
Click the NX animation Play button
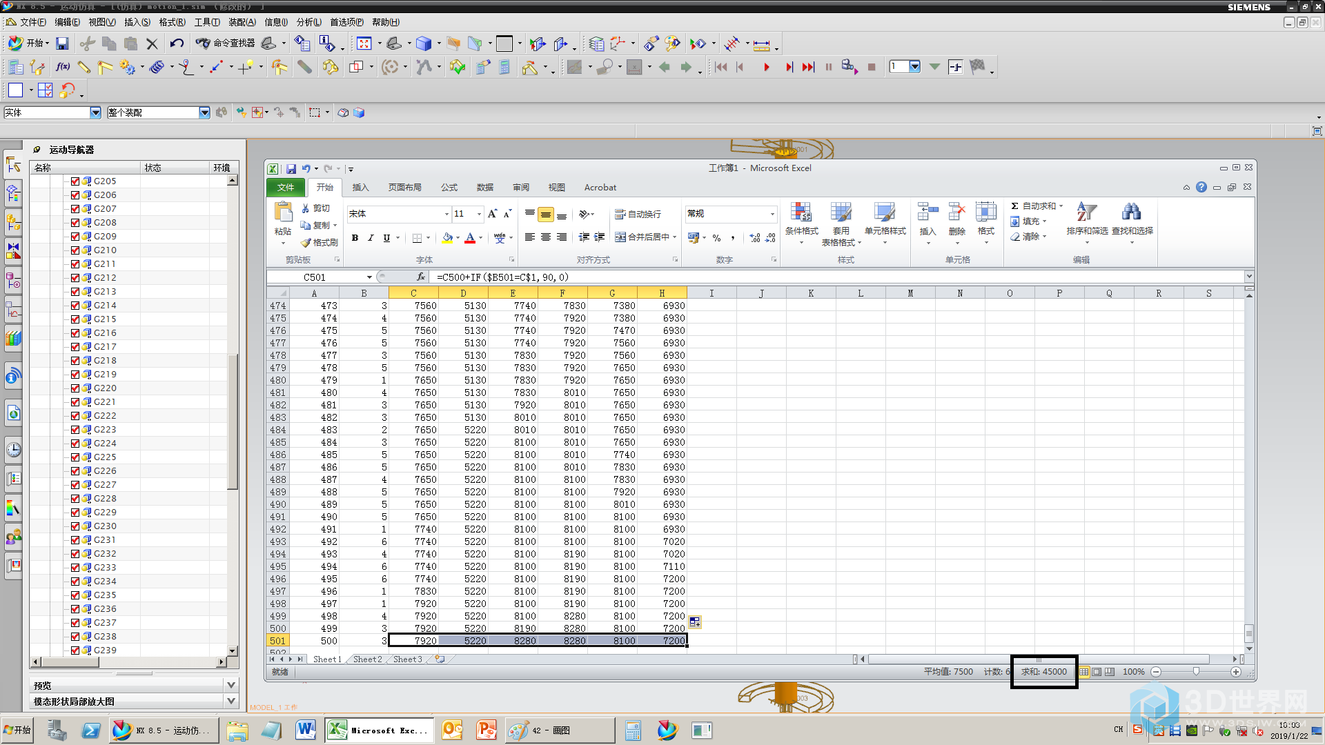coord(766,67)
